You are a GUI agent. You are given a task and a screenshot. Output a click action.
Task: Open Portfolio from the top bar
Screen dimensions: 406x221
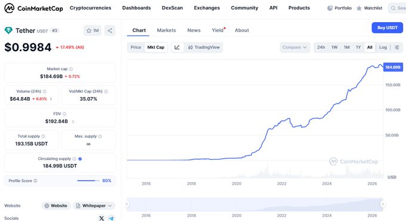339,8
